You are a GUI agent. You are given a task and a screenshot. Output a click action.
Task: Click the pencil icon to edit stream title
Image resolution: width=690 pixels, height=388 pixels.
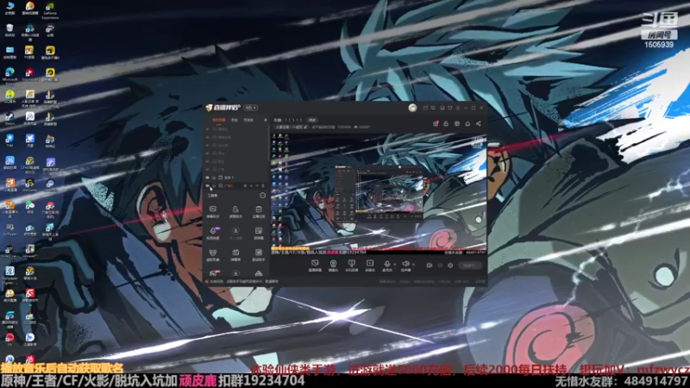pos(306,127)
